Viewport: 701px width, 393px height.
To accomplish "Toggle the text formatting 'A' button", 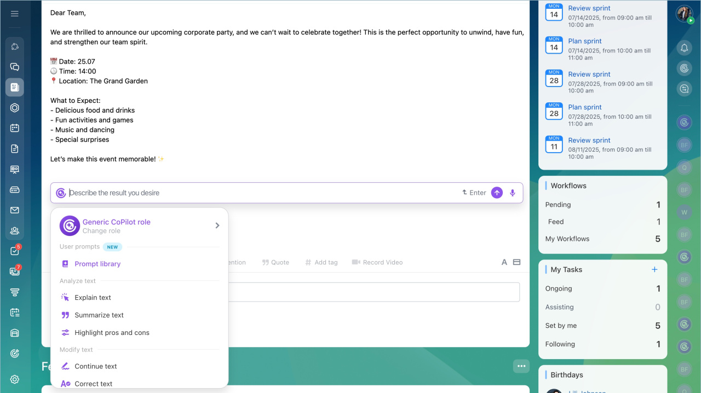I will pyautogui.click(x=504, y=262).
